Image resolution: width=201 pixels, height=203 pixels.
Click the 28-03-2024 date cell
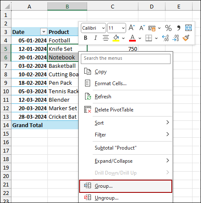point(29,117)
